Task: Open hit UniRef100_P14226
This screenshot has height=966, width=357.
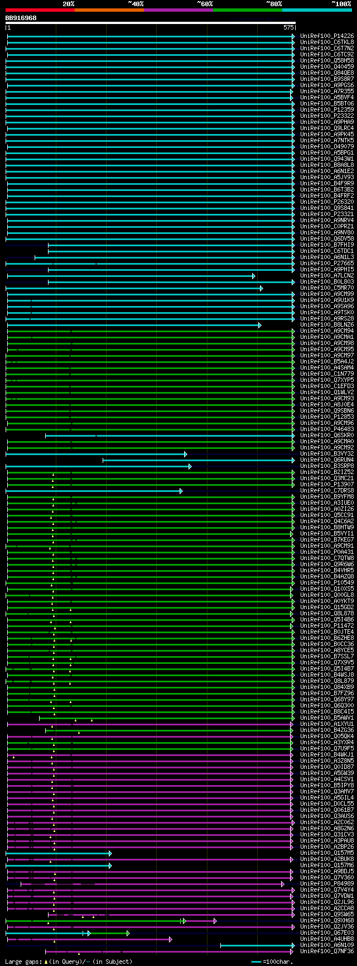Action: pyautogui.click(x=327, y=36)
